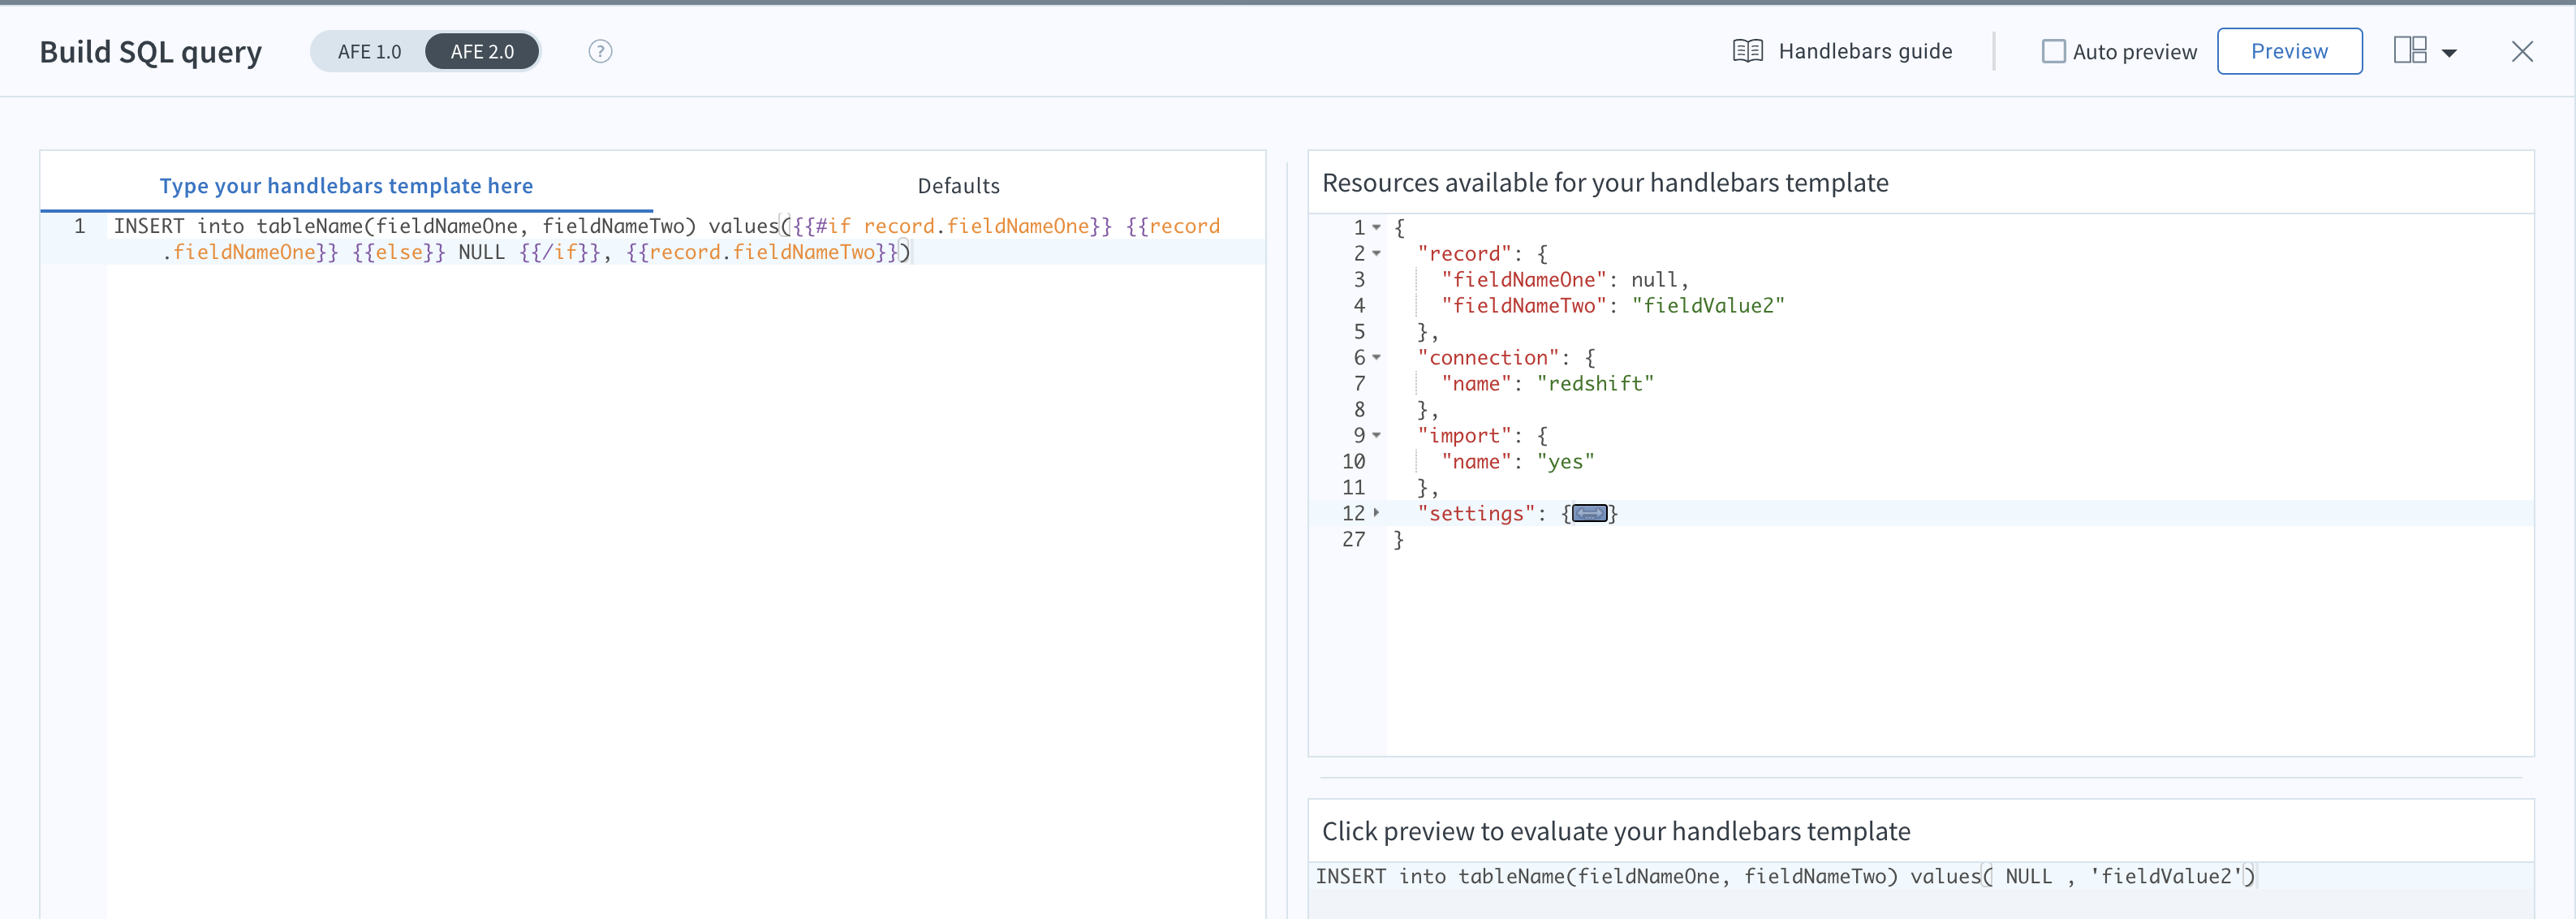Collapse the "import" object fold arrow
This screenshot has width=2576, height=919.
point(1377,436)
